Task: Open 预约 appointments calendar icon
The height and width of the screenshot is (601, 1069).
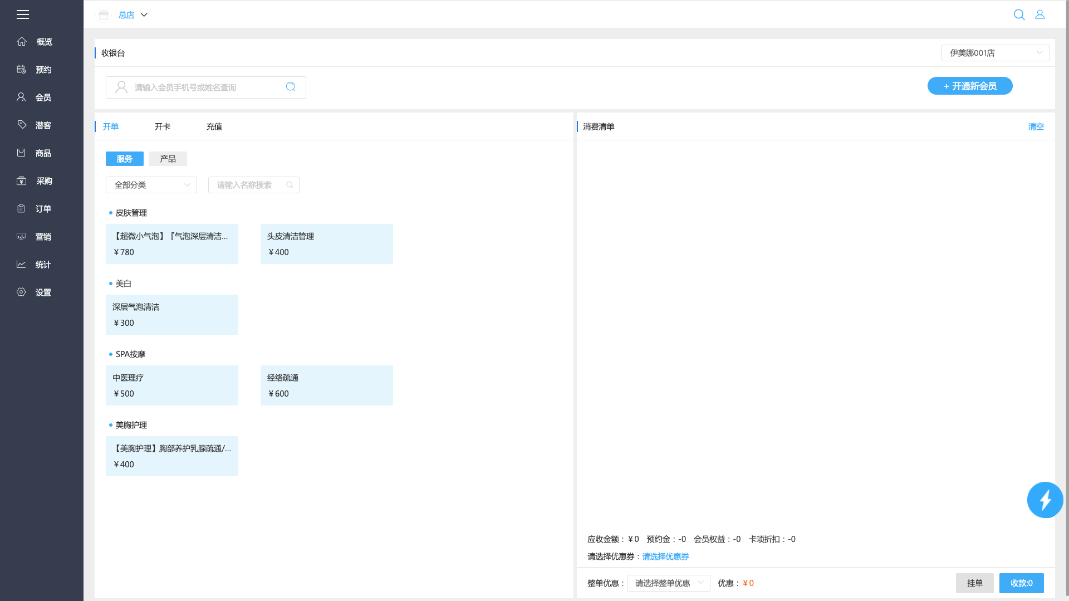Action: coord(21,70)
